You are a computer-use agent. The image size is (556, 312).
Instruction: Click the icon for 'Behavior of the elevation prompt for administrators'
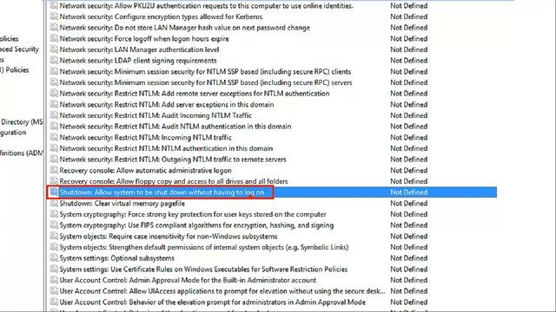(54, 302)
